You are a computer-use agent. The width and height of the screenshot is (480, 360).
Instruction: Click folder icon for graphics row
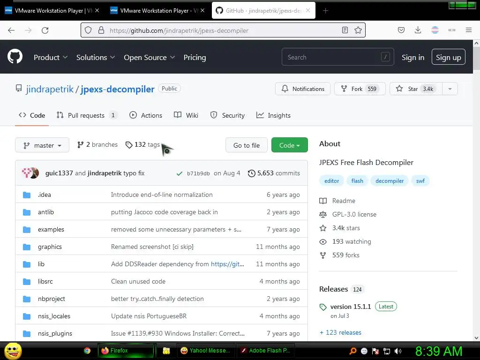pos(27,247)
